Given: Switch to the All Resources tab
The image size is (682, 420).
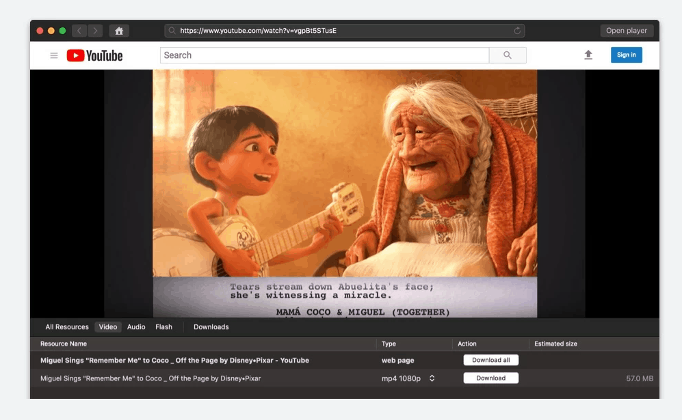Looking at the screenshot, I should coord(67,327).
